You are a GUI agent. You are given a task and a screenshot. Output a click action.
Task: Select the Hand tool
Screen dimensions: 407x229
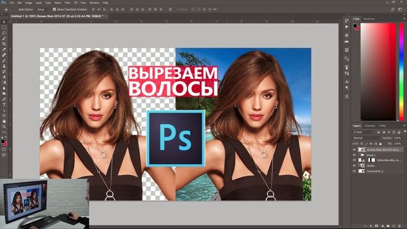pyautogui.click(x=4, y=121)
